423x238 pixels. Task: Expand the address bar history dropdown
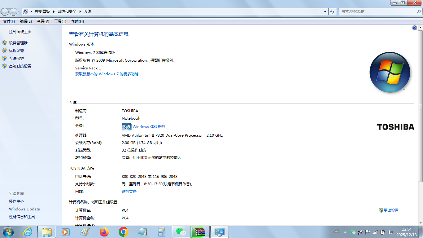coord(325,11)
